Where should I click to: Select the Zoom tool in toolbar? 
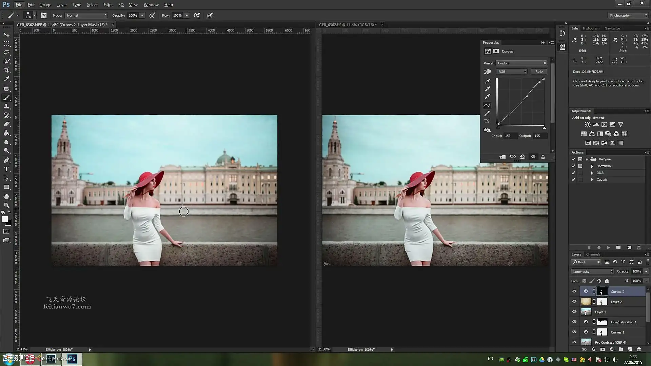[x=6, y=205]
